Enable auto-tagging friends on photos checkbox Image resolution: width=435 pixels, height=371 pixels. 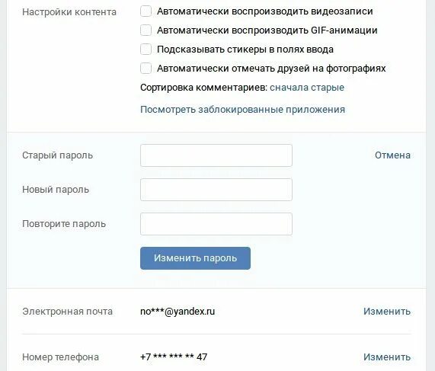146,69
